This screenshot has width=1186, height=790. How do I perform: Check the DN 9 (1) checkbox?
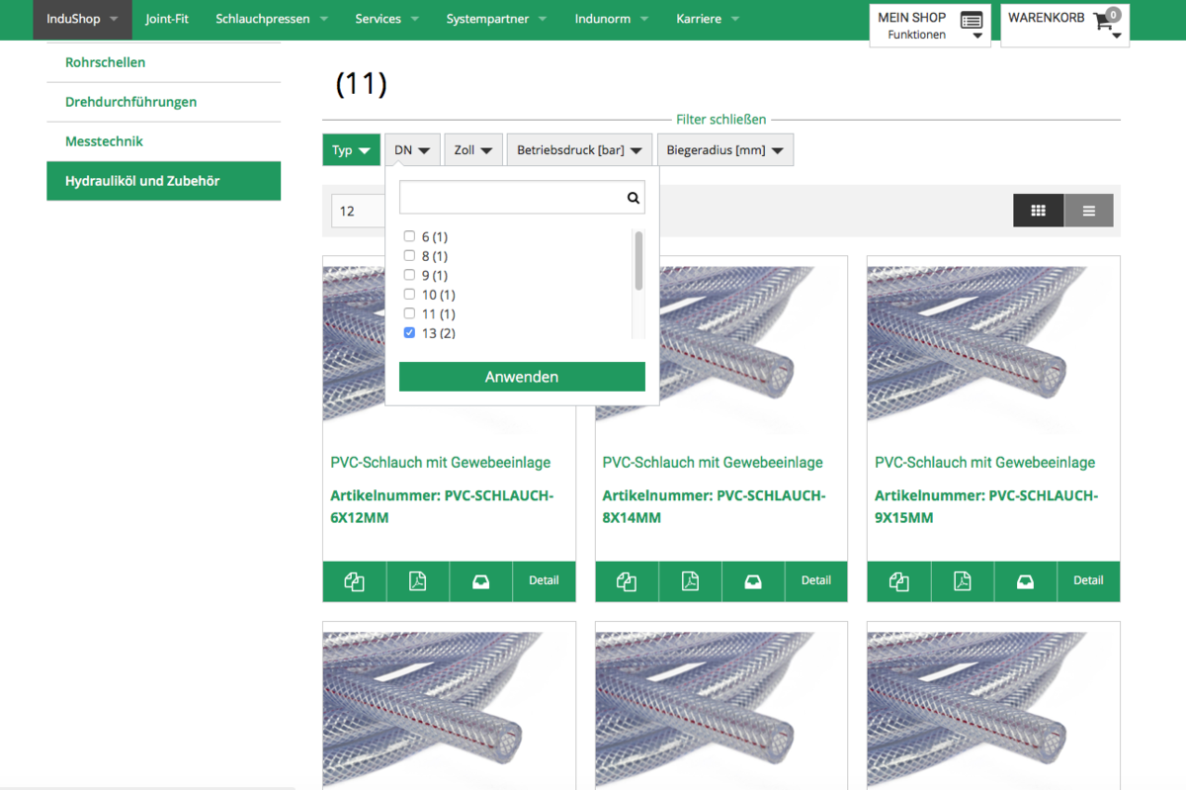click(x=409, y=275)
